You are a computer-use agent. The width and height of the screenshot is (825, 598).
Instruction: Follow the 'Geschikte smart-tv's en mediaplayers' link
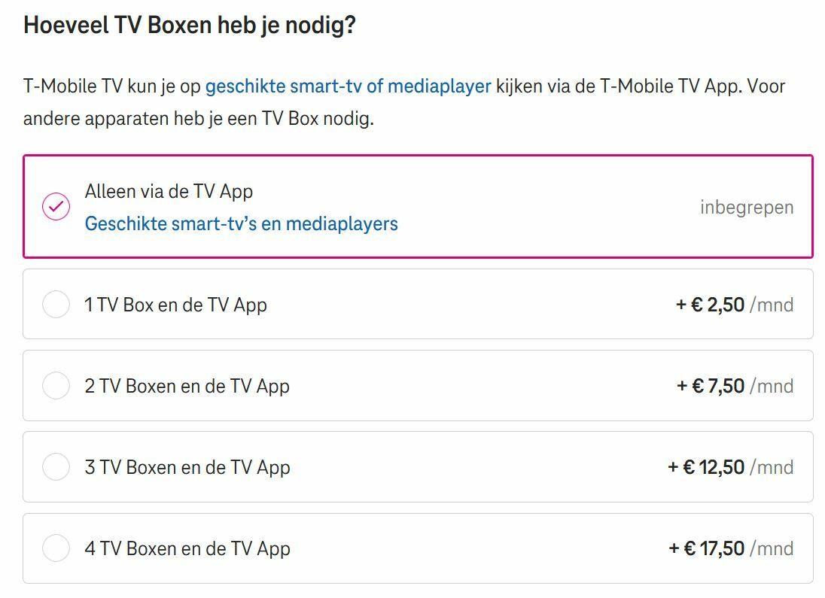(x=241, y=223)
